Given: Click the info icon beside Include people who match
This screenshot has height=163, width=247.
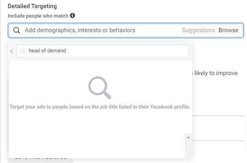Looking at the screenshot, I should (72, 15).
